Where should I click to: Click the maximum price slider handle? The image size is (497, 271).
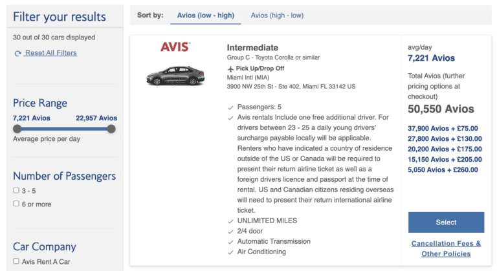point(111,129)
